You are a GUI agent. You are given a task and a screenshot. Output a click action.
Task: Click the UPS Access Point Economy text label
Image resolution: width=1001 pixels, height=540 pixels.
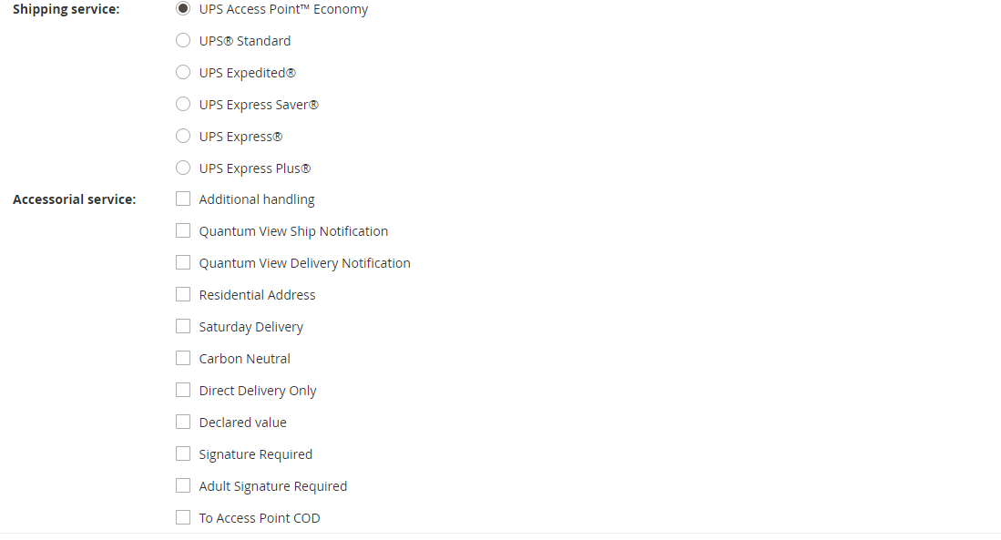click(282, 9)
